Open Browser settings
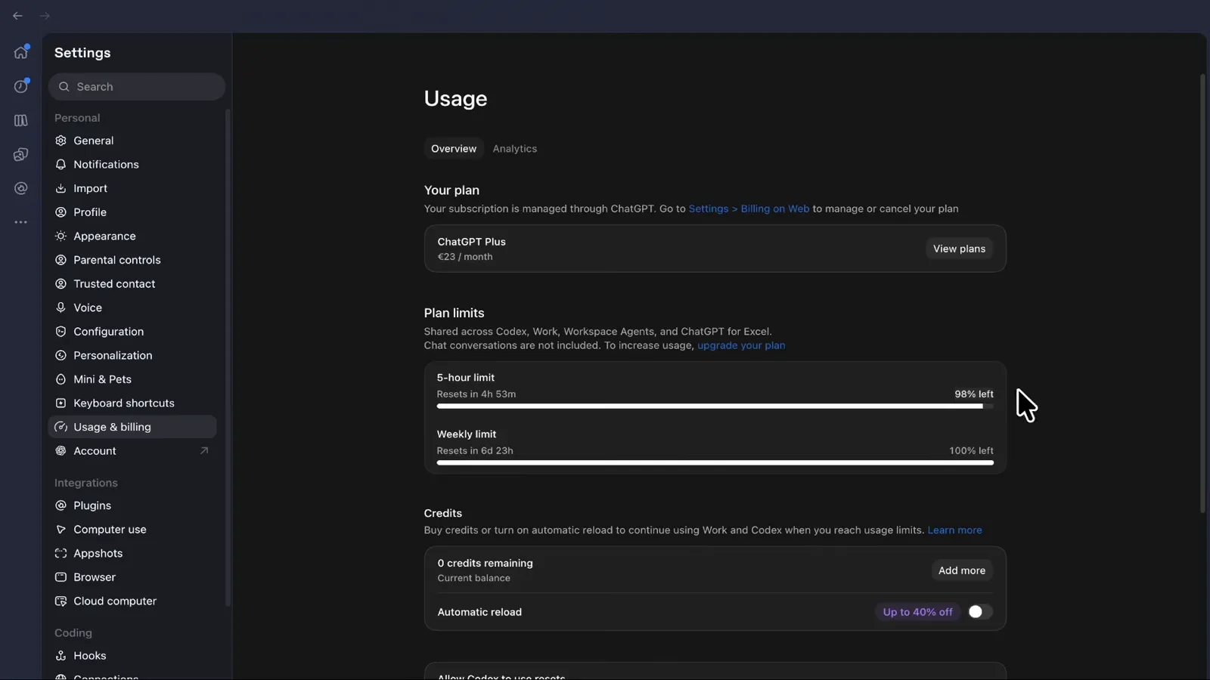This screenshot has height=680, width=1210. (x=132, y=577)
